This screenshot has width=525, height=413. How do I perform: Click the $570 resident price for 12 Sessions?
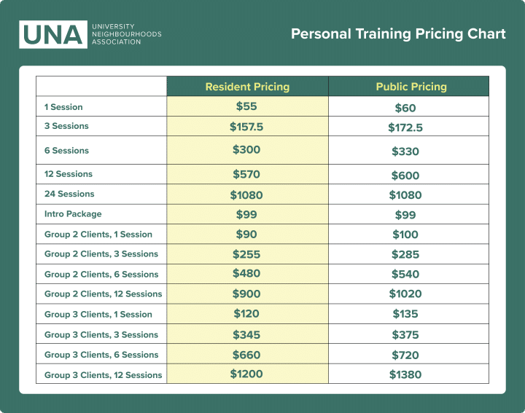tap(246, 175)
